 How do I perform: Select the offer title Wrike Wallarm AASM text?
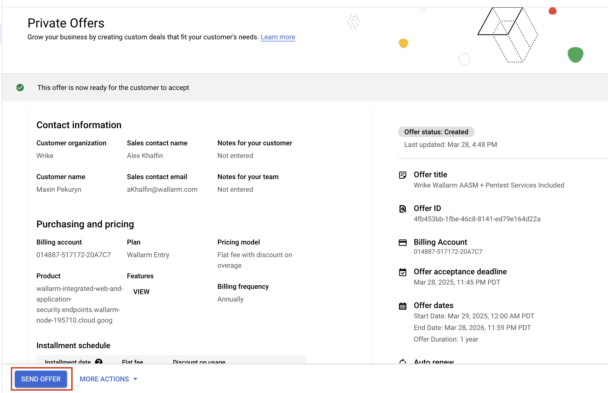pyautogui.click(x=489, y=185)
